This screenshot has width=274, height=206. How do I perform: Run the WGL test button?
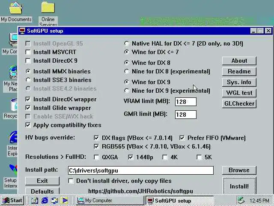[x=239, y=93]
